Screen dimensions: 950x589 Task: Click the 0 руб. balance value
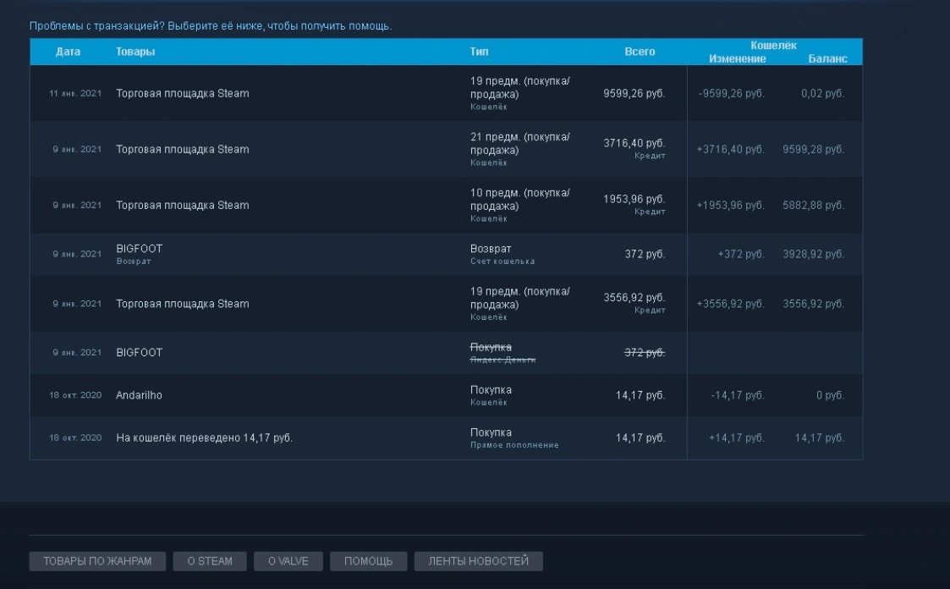(830, 395)
